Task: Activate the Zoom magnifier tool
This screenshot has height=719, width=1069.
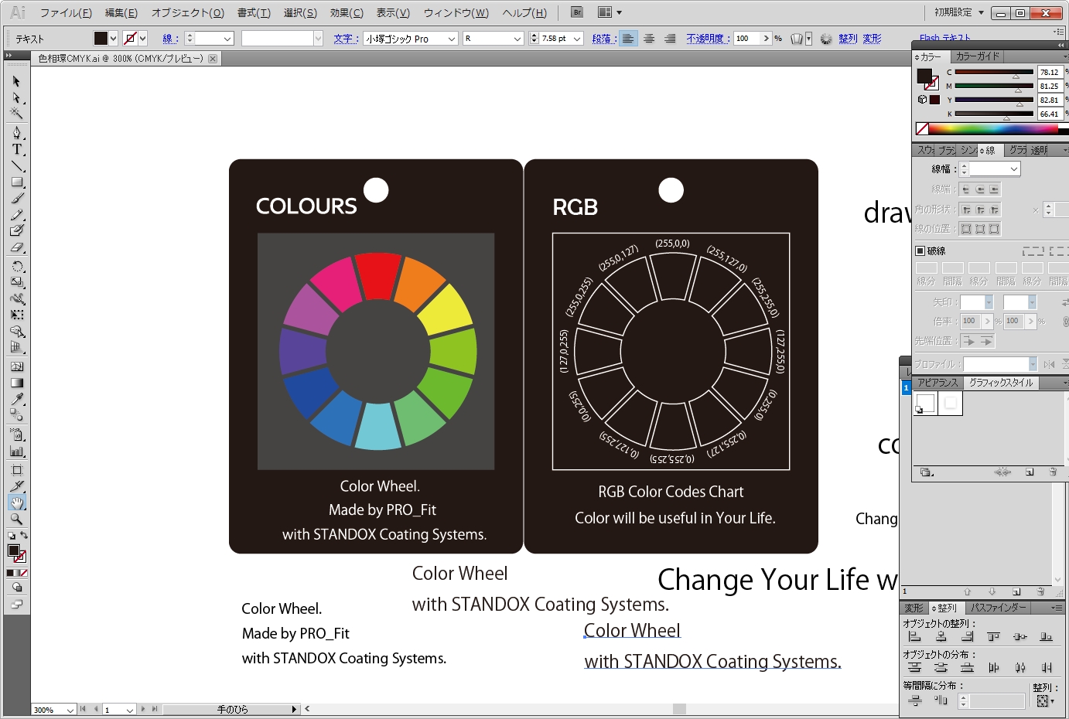Action: click(x=16, y=519)
